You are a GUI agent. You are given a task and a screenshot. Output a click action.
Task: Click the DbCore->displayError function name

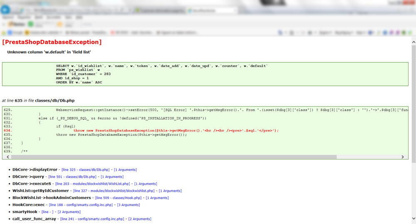point(35,169)
